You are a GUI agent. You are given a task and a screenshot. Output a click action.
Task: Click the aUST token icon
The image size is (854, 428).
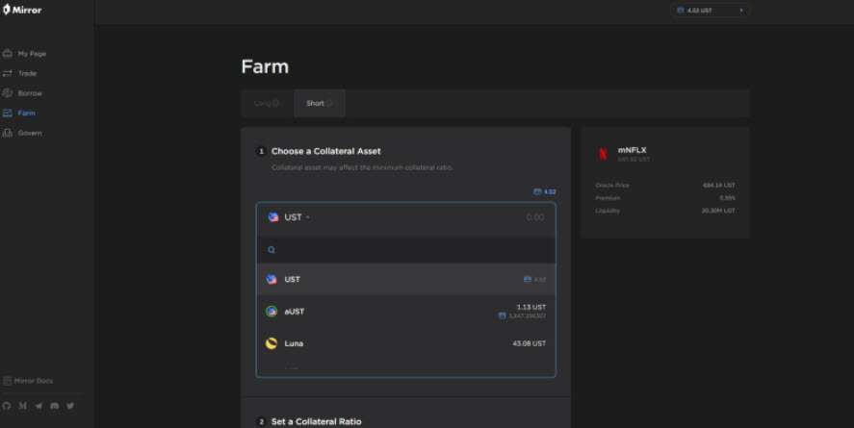(272, 312)
